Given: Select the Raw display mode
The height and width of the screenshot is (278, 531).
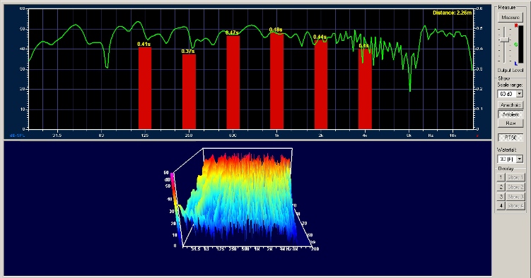Looking at the screenshot, I should pyautogui.click(x=510, y=123).
